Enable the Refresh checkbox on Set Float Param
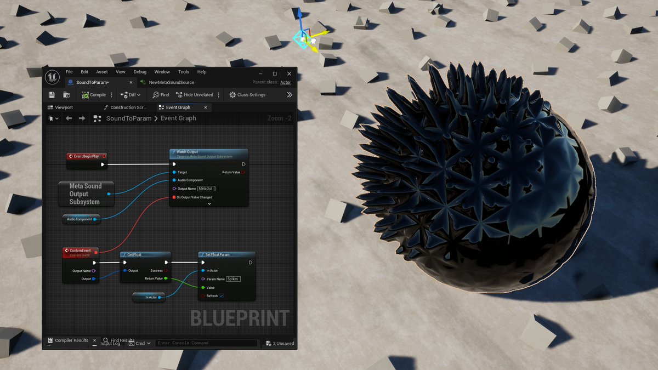This screenshot has width=658, height=370. tap(221, 296)
